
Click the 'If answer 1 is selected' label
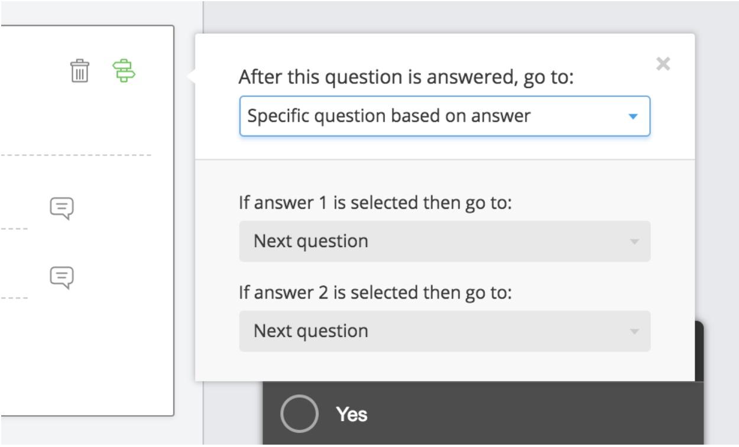point(375,203)
